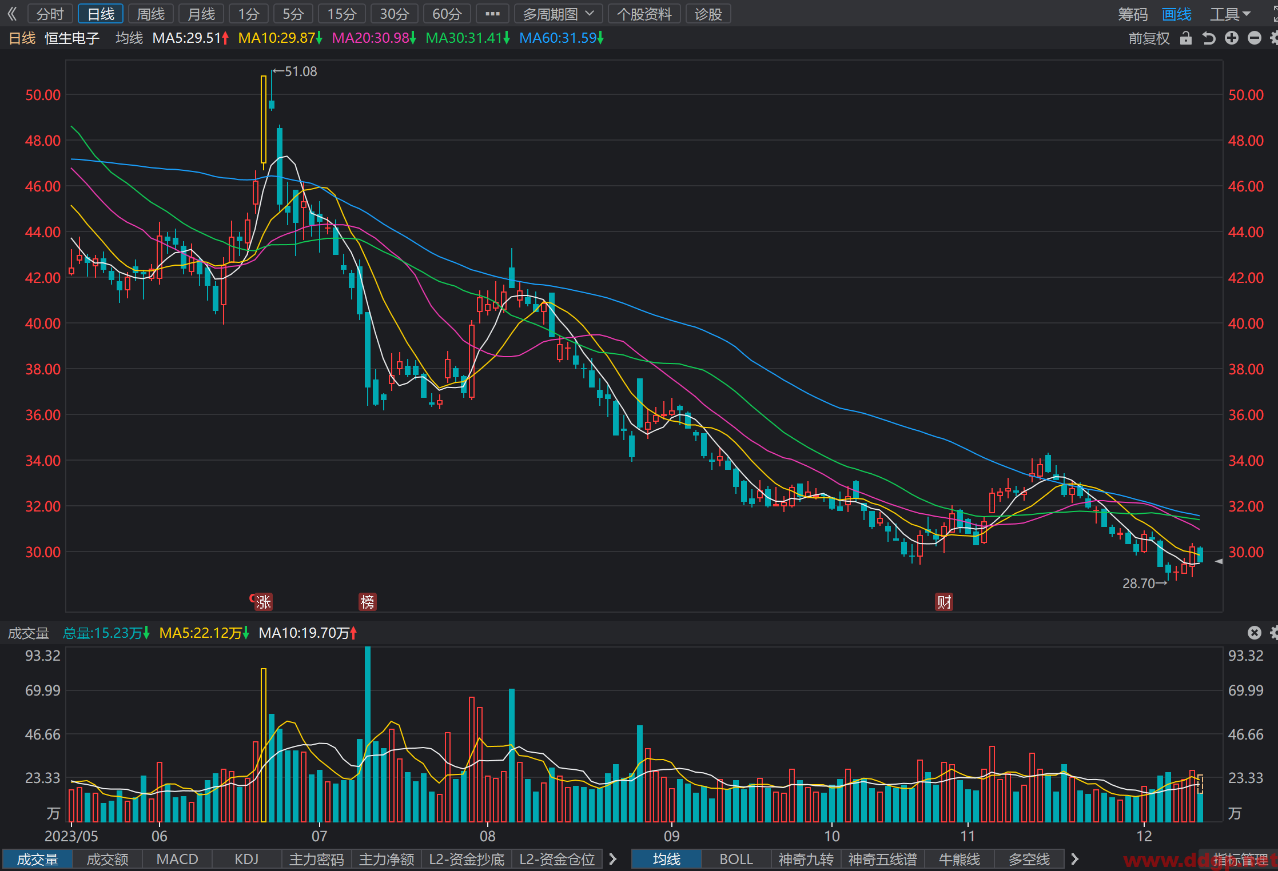
Task: Click the 涨 marker on chart
Action: (x=263, y=602)
